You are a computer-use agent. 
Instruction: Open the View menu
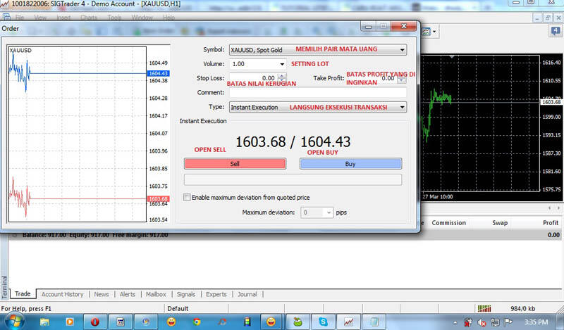pyautogui.click(x=40, y=18)
